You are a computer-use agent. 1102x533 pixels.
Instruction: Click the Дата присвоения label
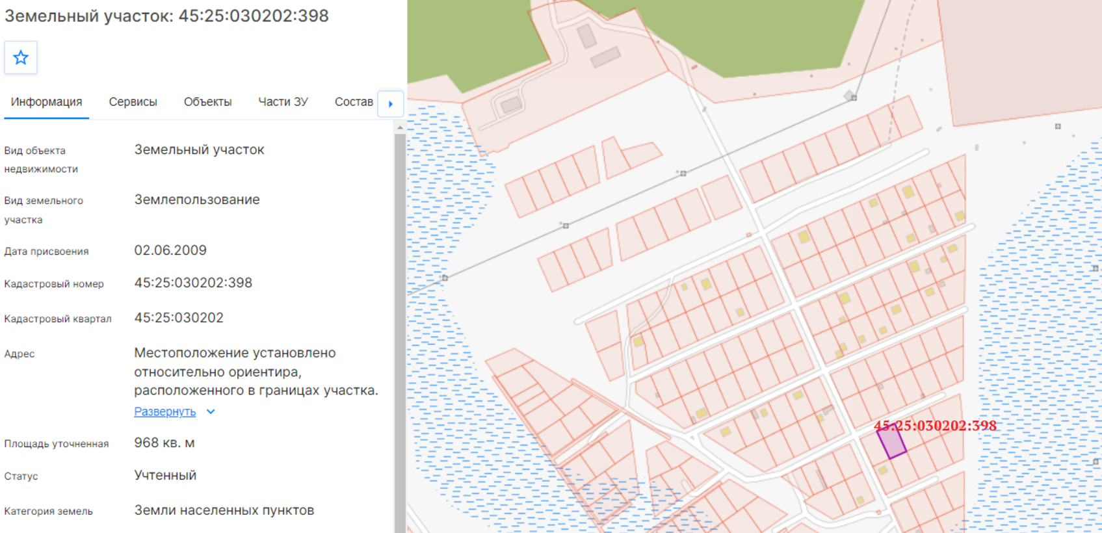tap(46, 251)
